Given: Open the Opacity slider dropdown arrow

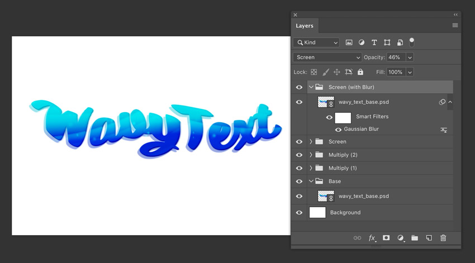Looking at the screenshot, I should (x=410, y=58).
